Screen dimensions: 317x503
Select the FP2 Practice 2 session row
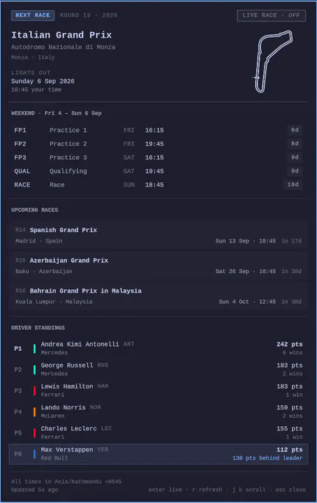point(158,144)
